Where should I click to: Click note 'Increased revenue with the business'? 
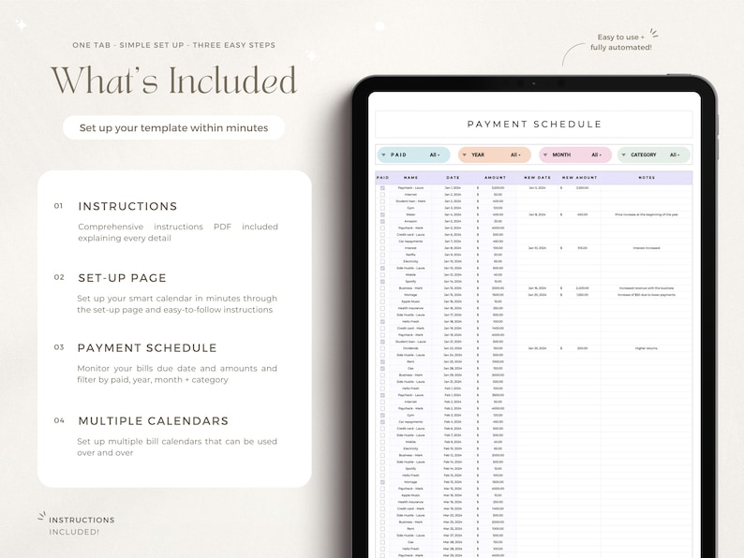point(647,288)
